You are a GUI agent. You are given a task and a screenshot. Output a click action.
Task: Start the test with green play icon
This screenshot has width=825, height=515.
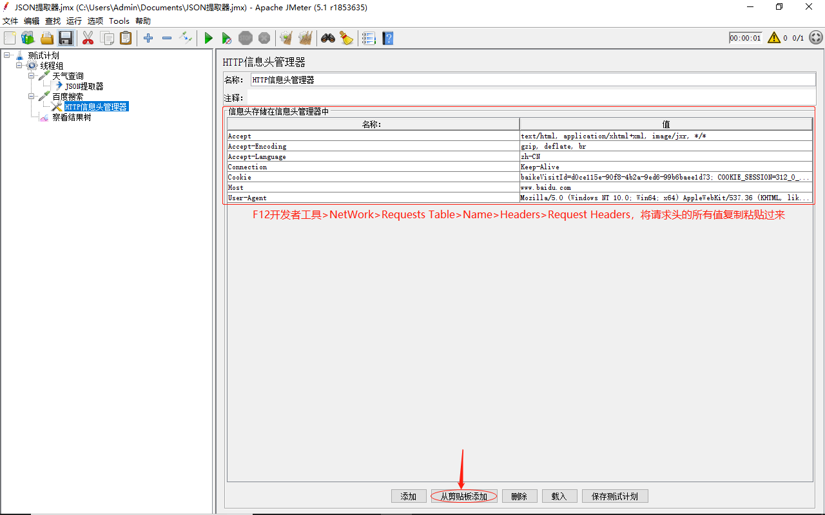(x=208, y=38)
